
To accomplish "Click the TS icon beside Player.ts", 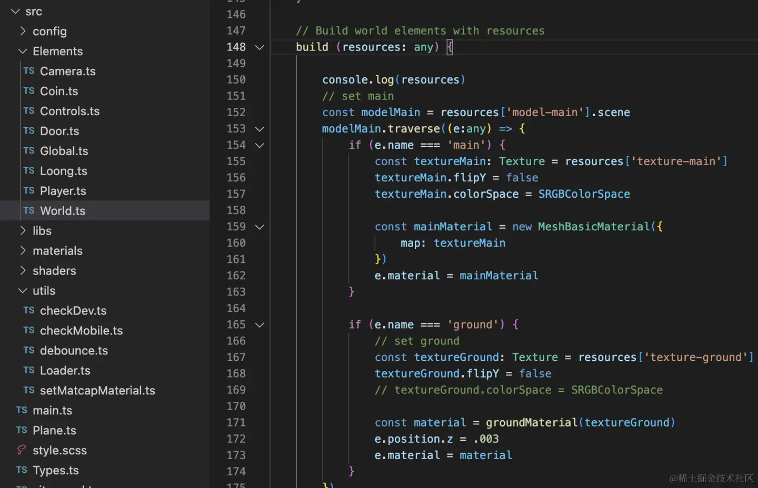I will 29,191.
